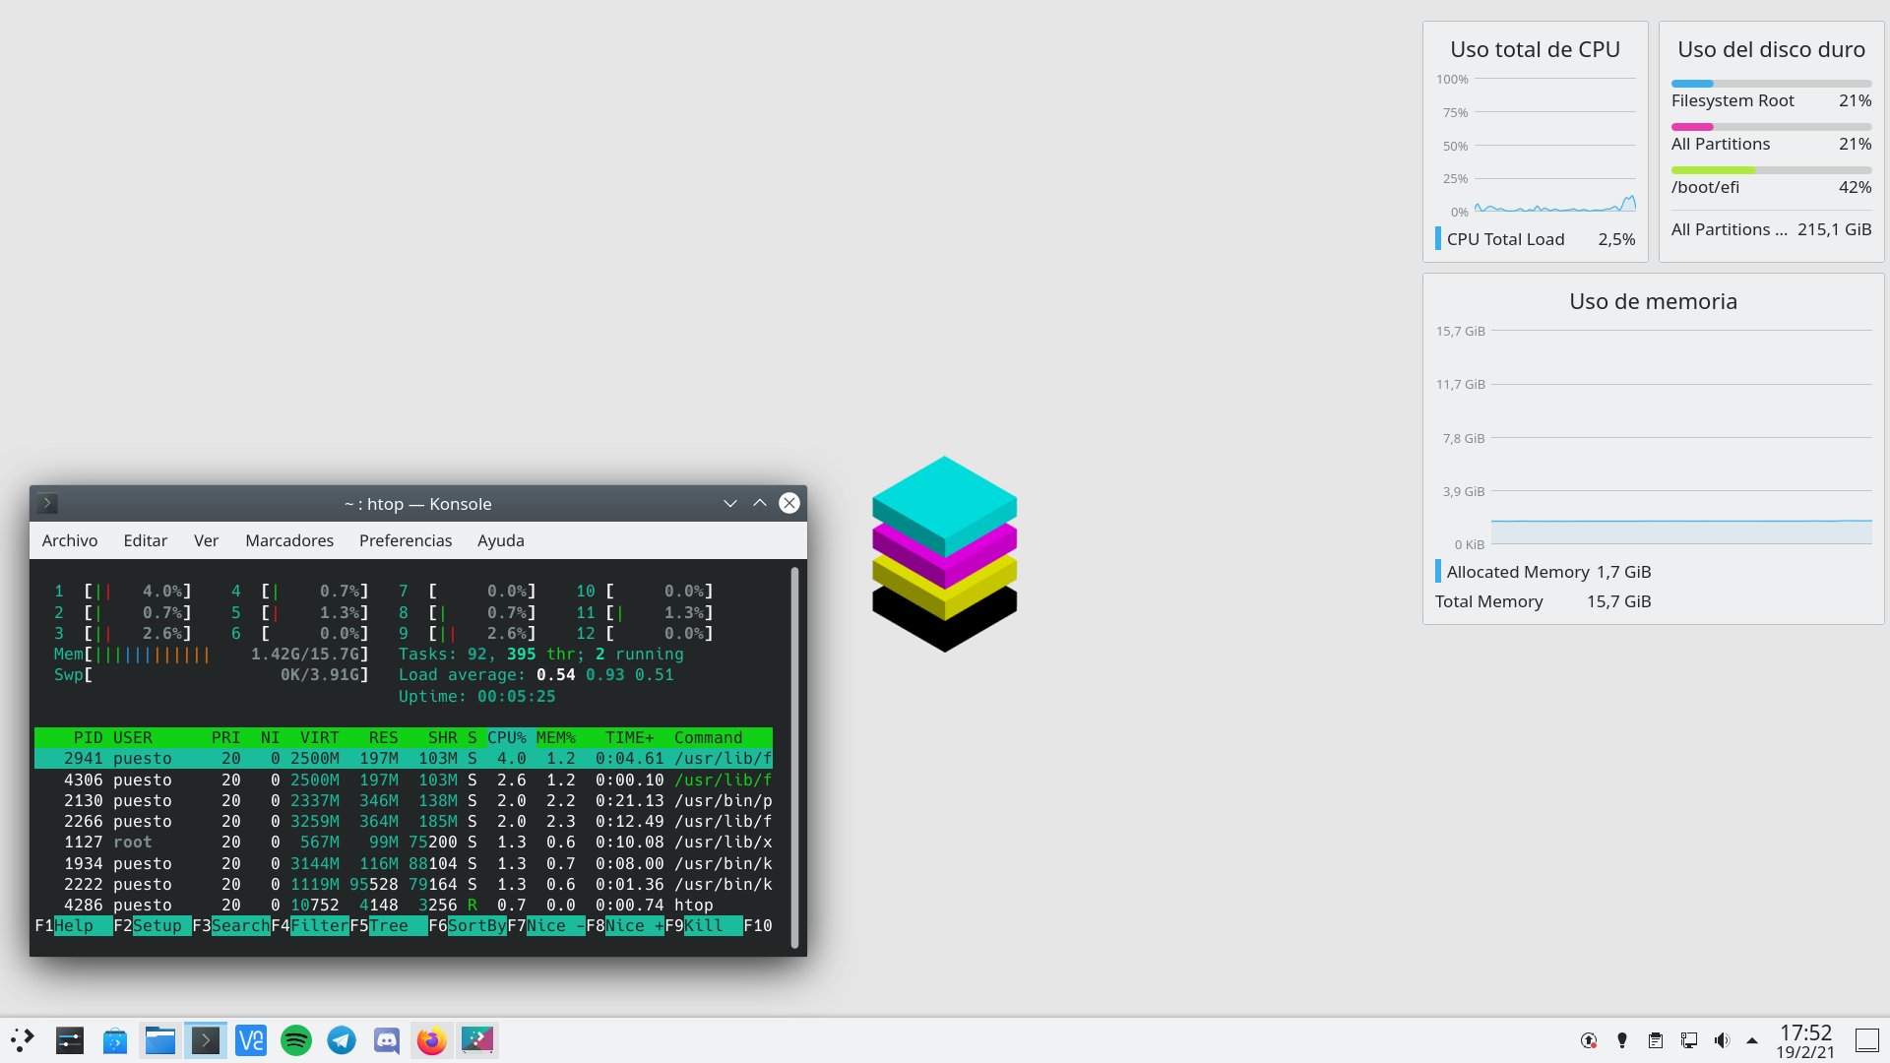Launch Spotify from the taskbar
The height and width of the screenshot is (1063, 1890).
click(296, 1040)
